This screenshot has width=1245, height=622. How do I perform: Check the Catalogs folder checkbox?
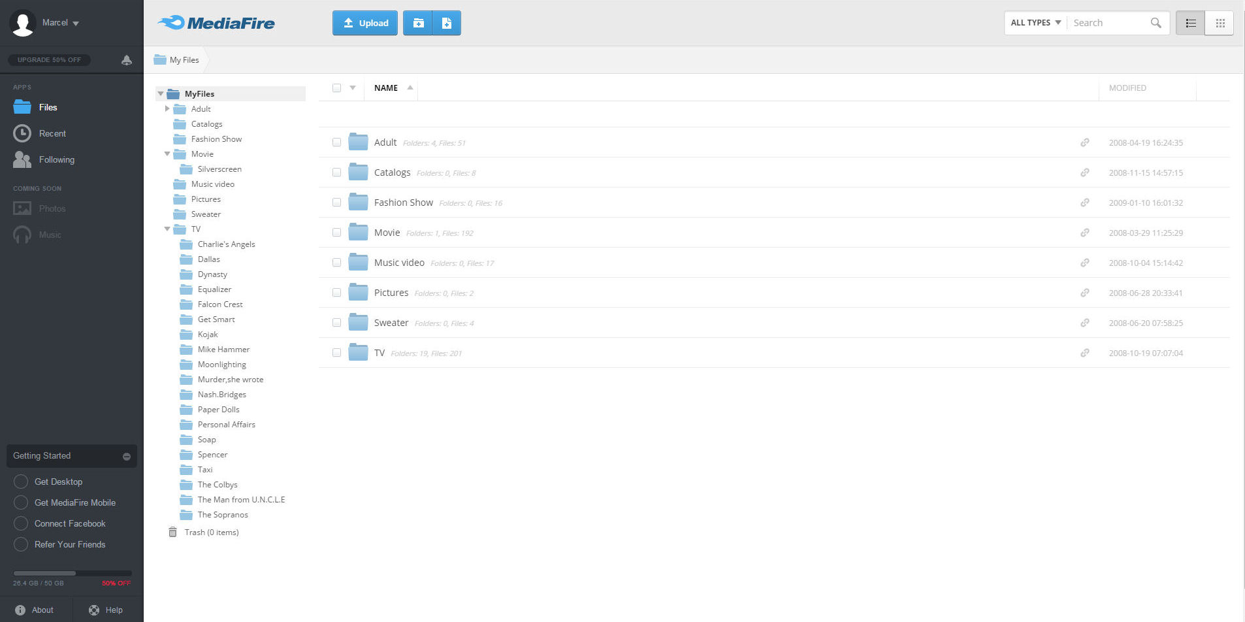tap(336, 172)
